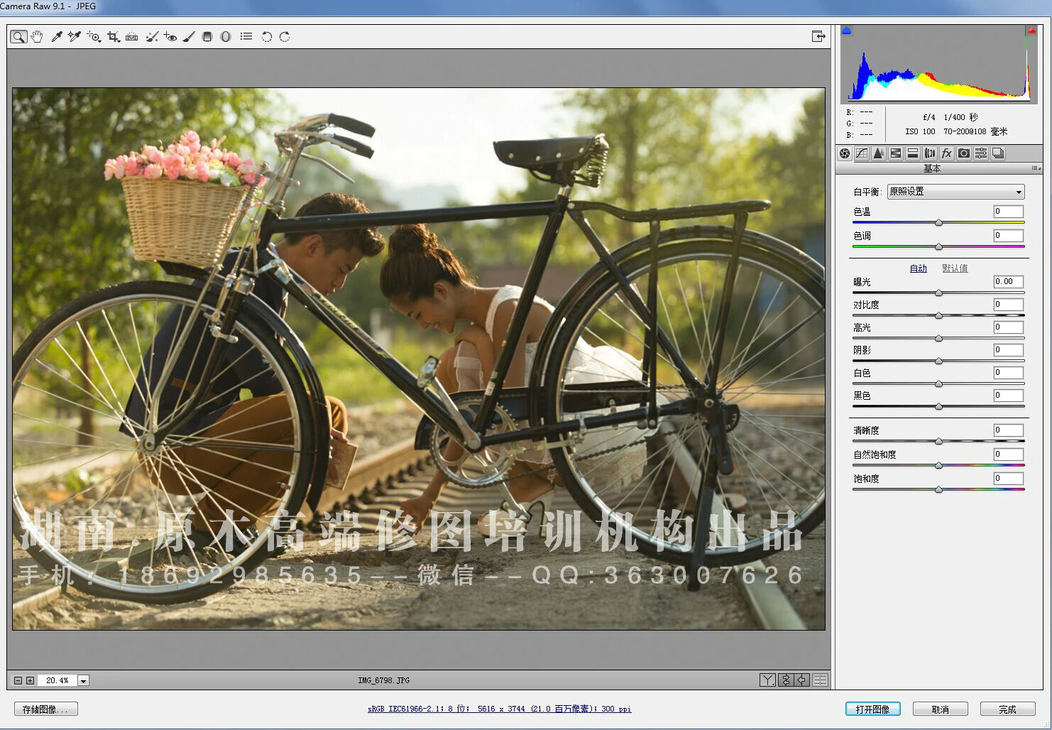The width and height of the screenshot is (1052, 730).
Task: Copy current settings to Before
Action: 802,680
